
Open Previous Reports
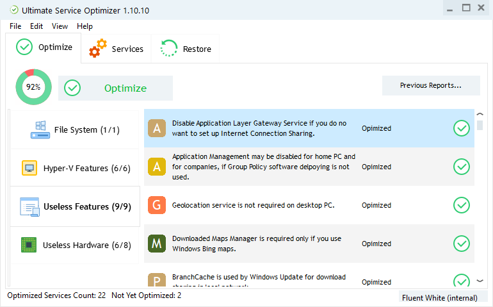pos(430,85)
